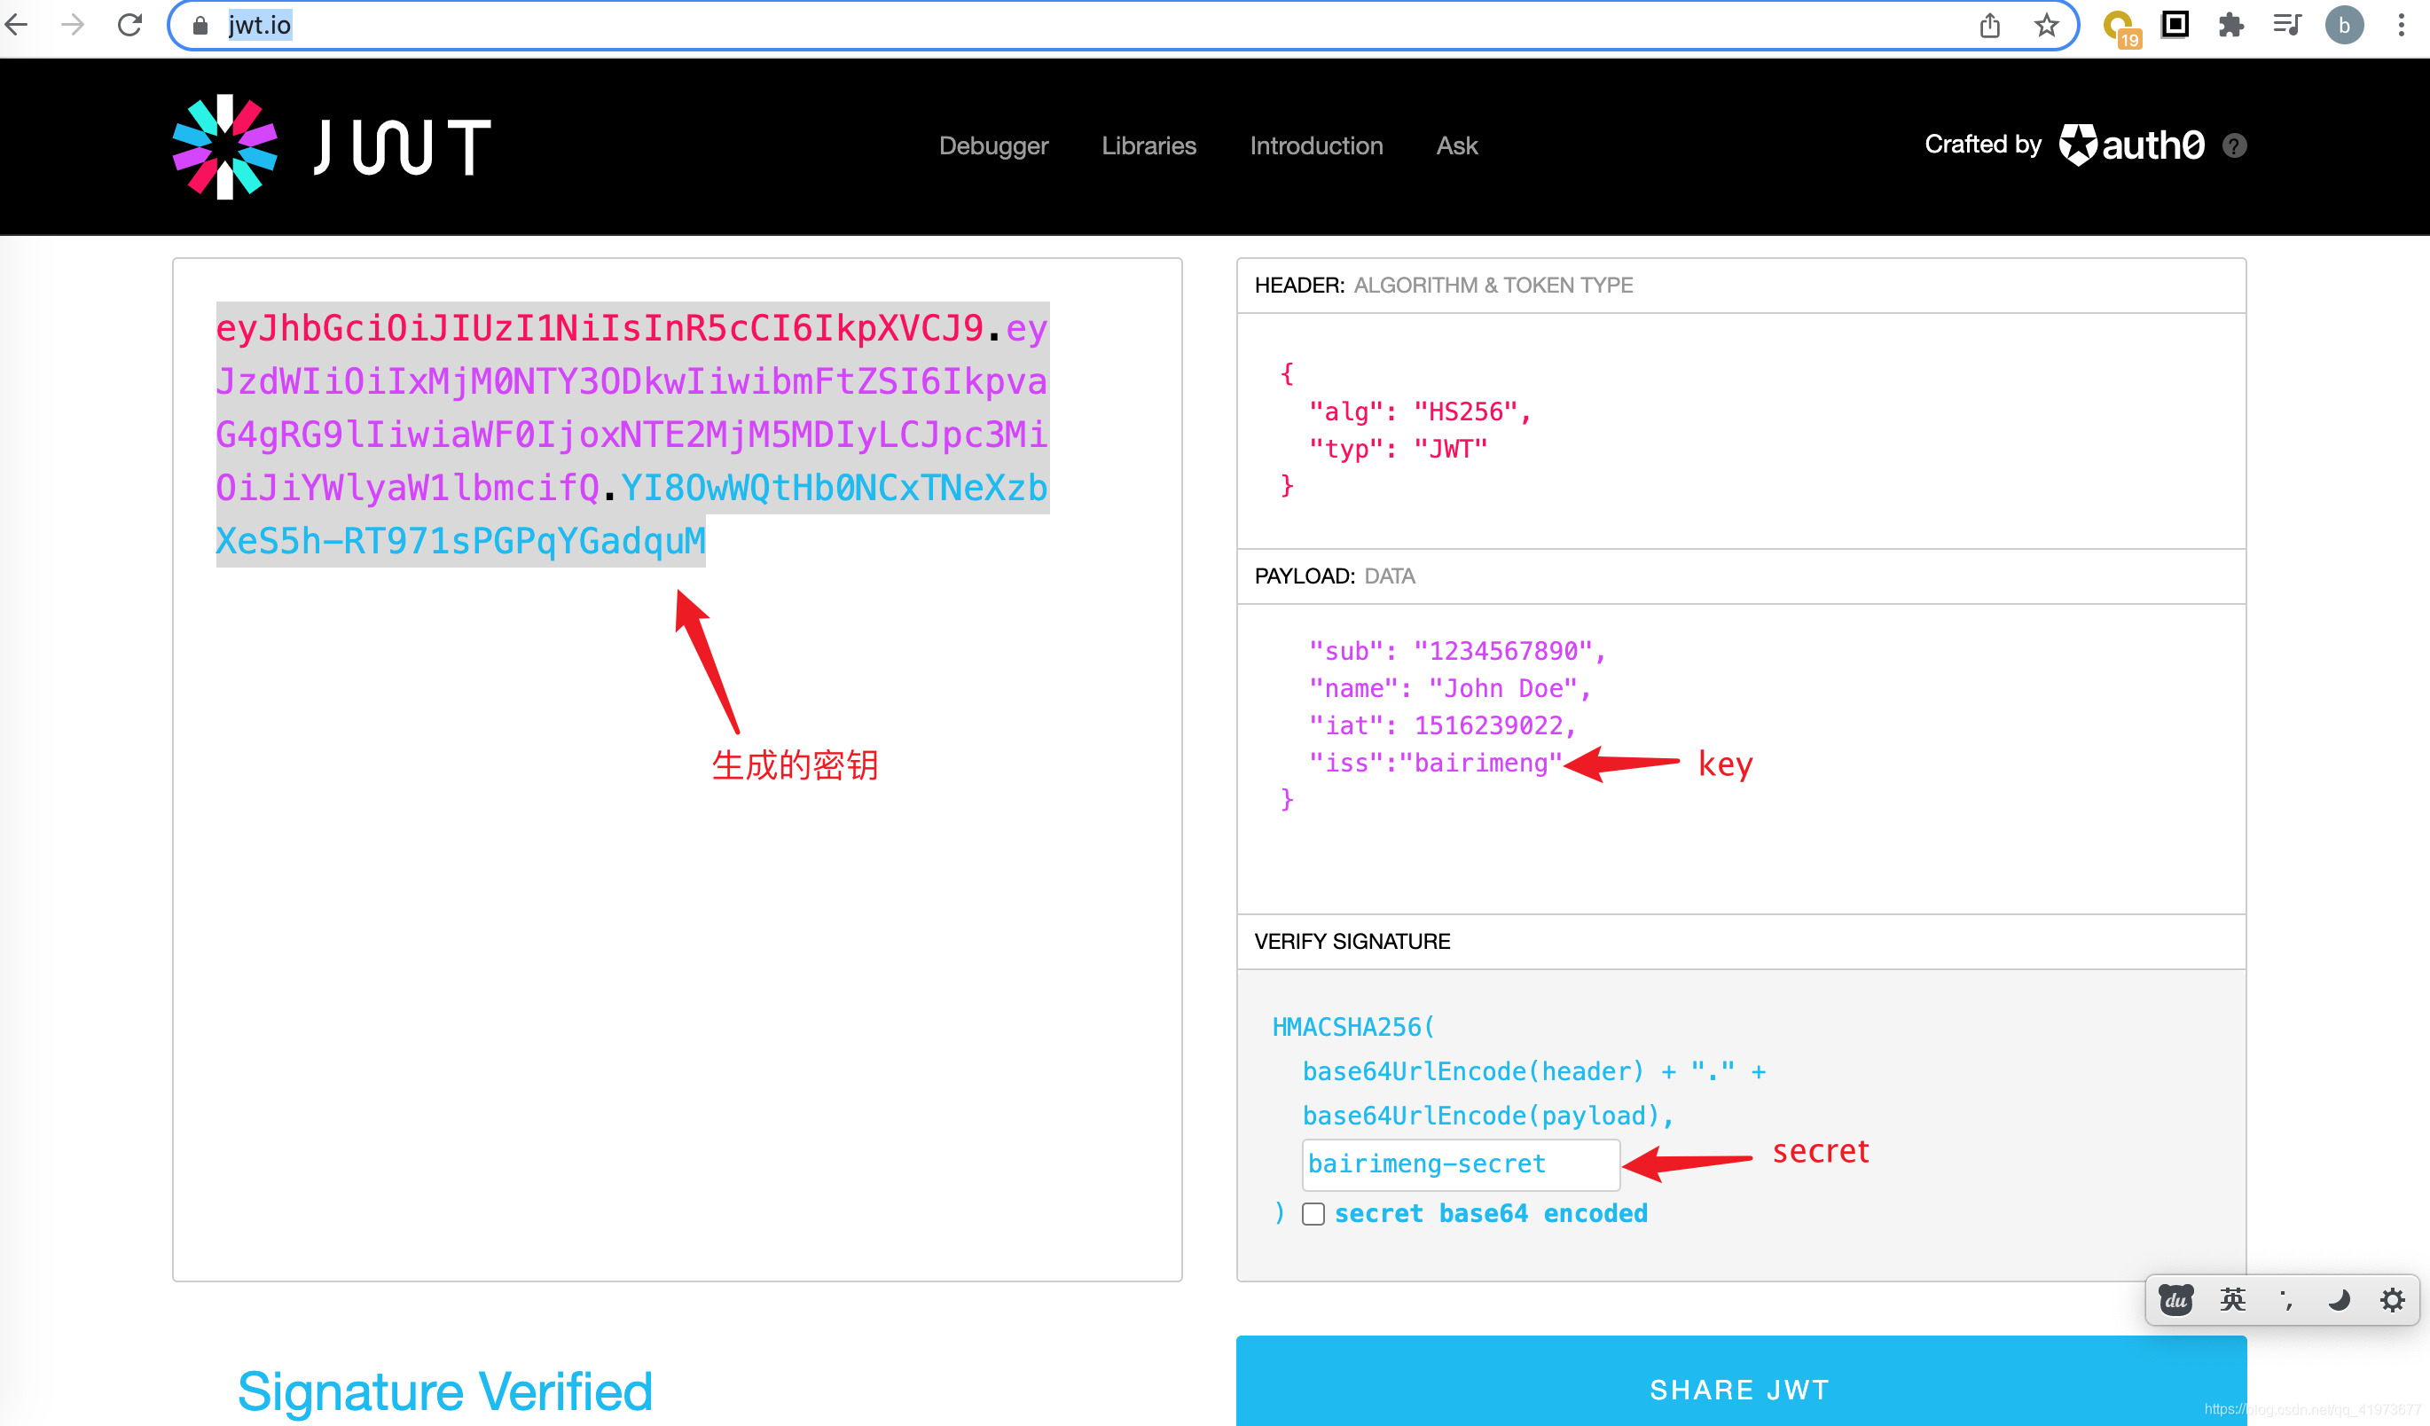
Task: Click the JWT starburst logo icon
Action: pos(224,146)
